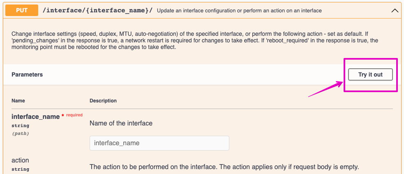Click the action parameter description text
404x174 pixels.
(224, 167)
